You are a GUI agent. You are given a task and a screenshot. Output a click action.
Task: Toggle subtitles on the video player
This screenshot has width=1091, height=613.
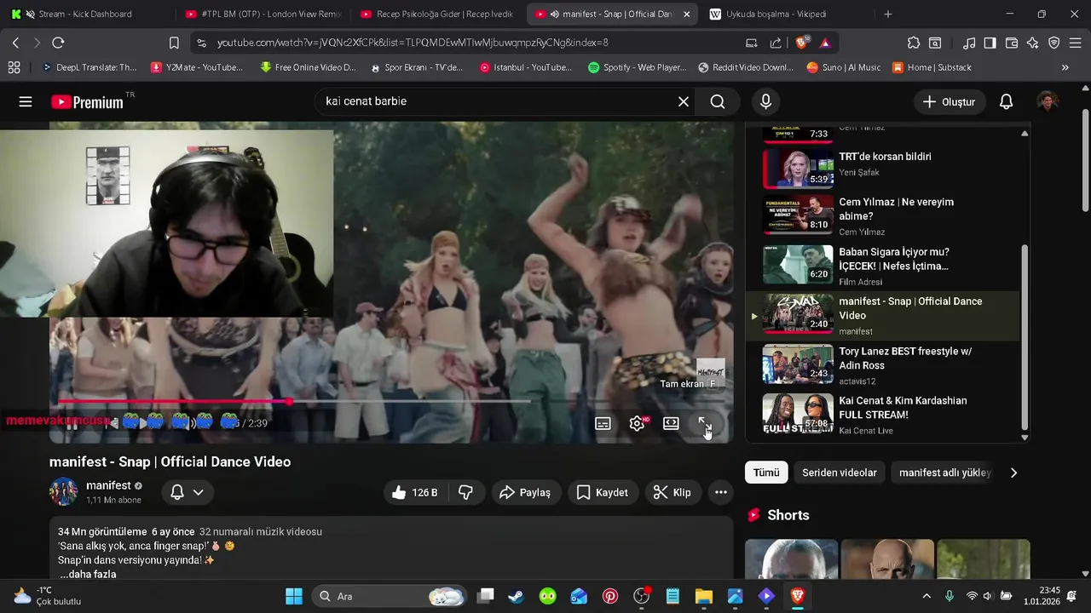(603, 423)
